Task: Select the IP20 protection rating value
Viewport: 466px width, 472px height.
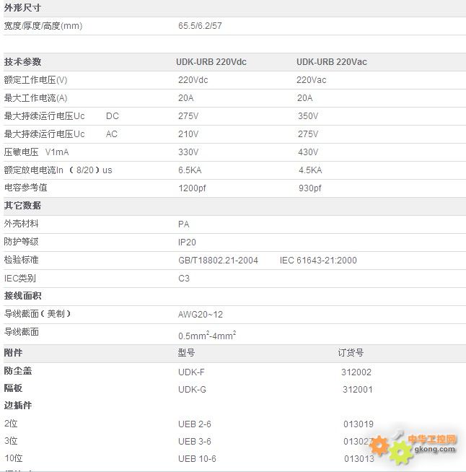Action: click(x=187, y=242)
